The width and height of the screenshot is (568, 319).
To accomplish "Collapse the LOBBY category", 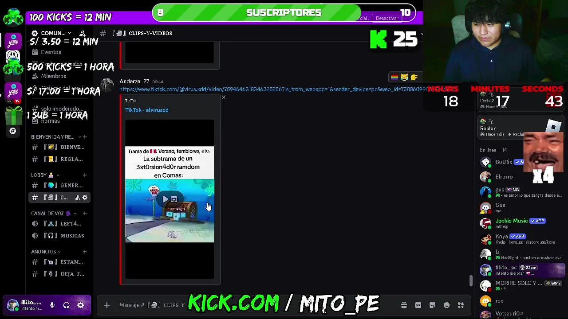I will (44, 175).
